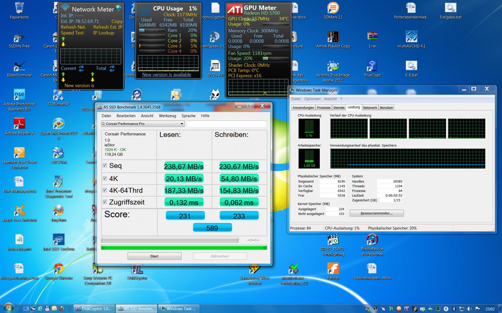Open the avast! Free Antivirus shortcut
502x313 pixels.
click(x=19, y=213)
